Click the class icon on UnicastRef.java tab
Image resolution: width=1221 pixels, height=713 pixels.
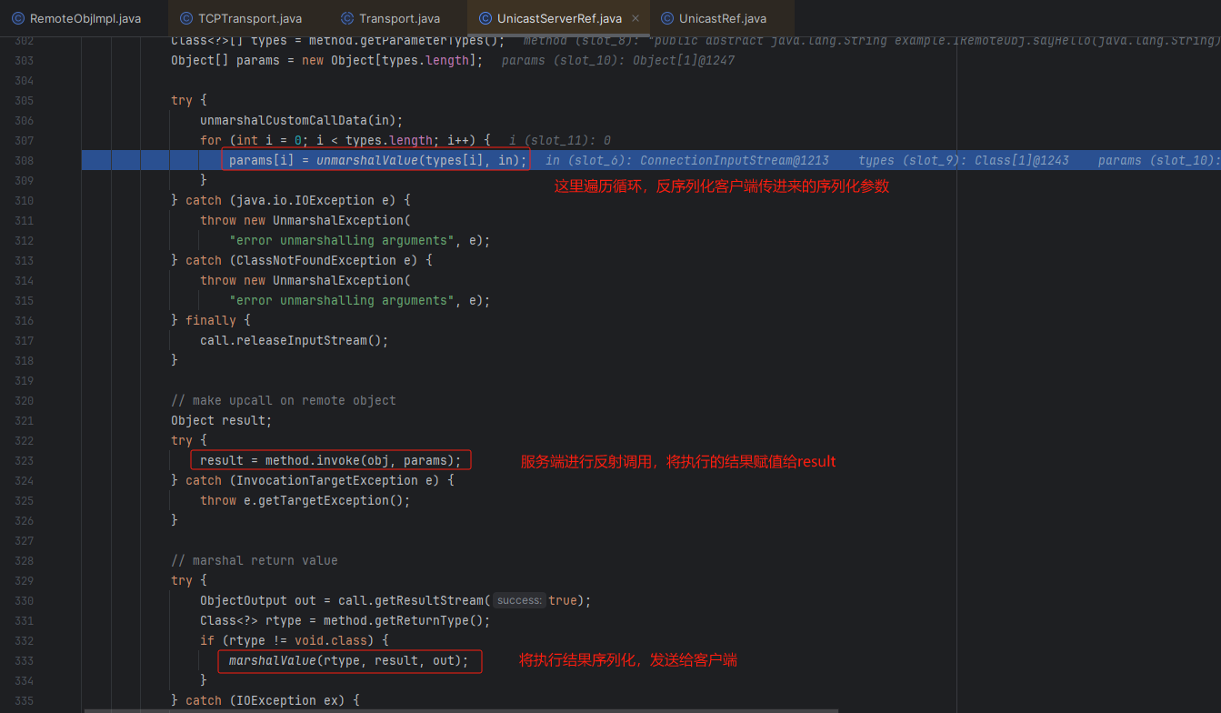667,18
